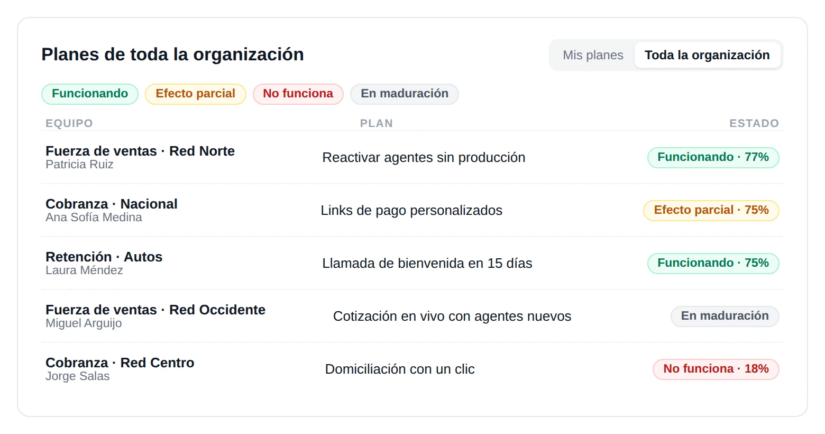This screenshot has height=434, width=825.
Task: Open the Cobranza · Nacional team
Action: click(x=112, y=204)
